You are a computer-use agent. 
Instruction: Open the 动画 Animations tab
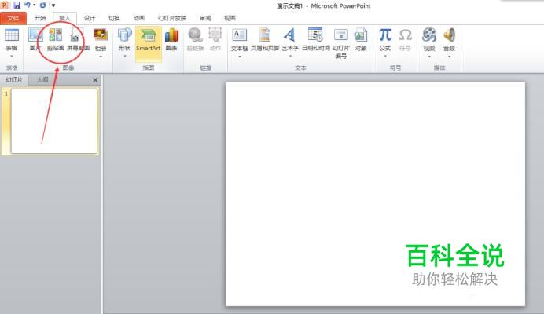click(139, 18)
